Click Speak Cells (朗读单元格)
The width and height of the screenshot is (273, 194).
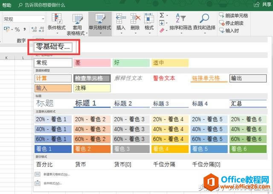[x=233, y=15]
